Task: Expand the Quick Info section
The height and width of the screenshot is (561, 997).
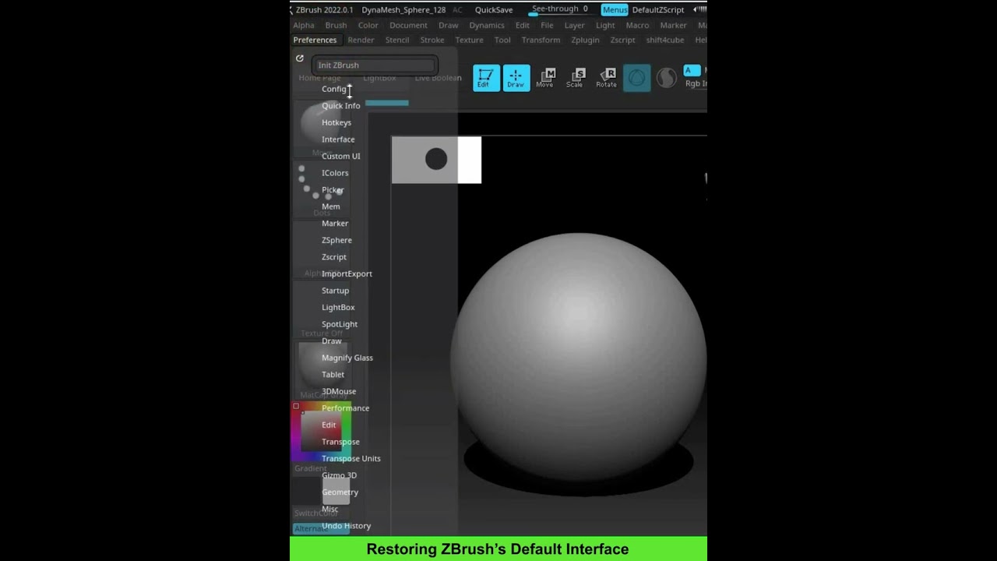Action: click(341, 106)
